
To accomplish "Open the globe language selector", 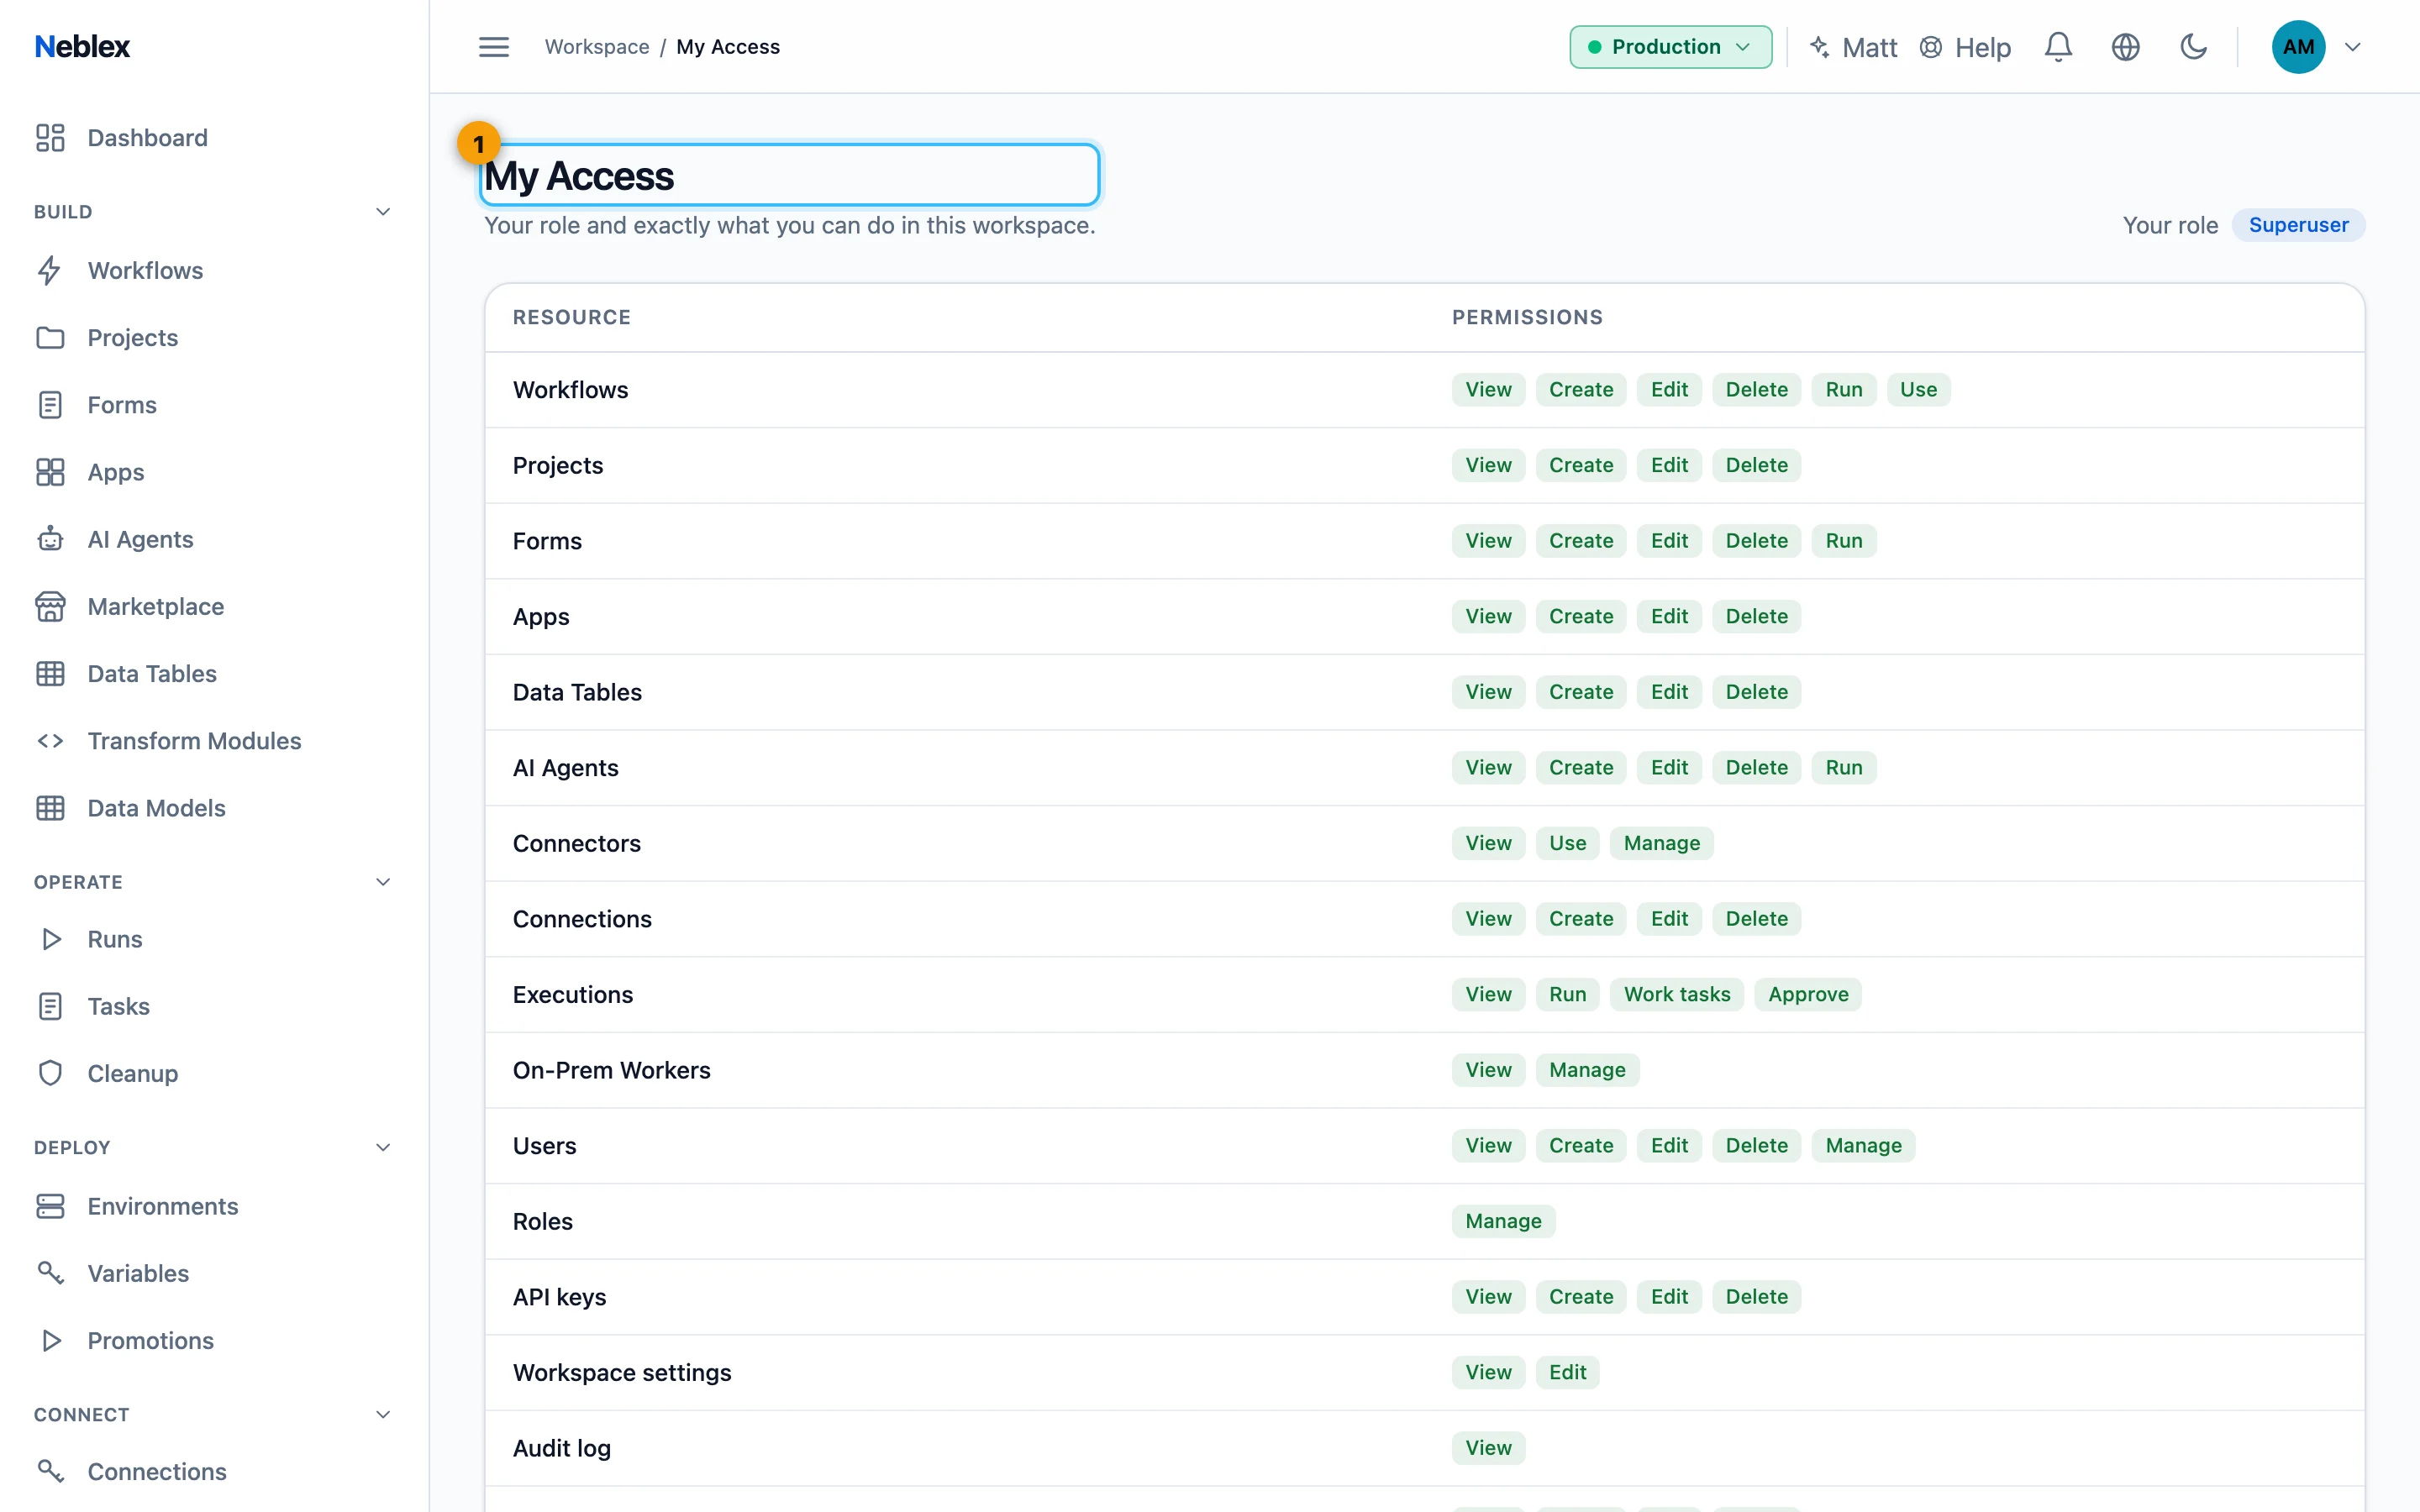I will (x=2125, y=47).
